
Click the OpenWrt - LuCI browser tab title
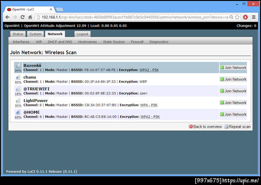[23, 10]
